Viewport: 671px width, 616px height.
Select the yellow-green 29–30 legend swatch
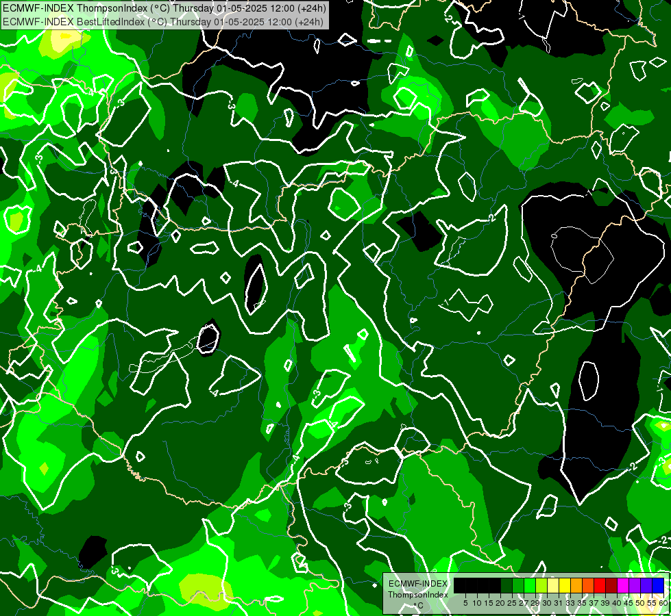(541, 585)
